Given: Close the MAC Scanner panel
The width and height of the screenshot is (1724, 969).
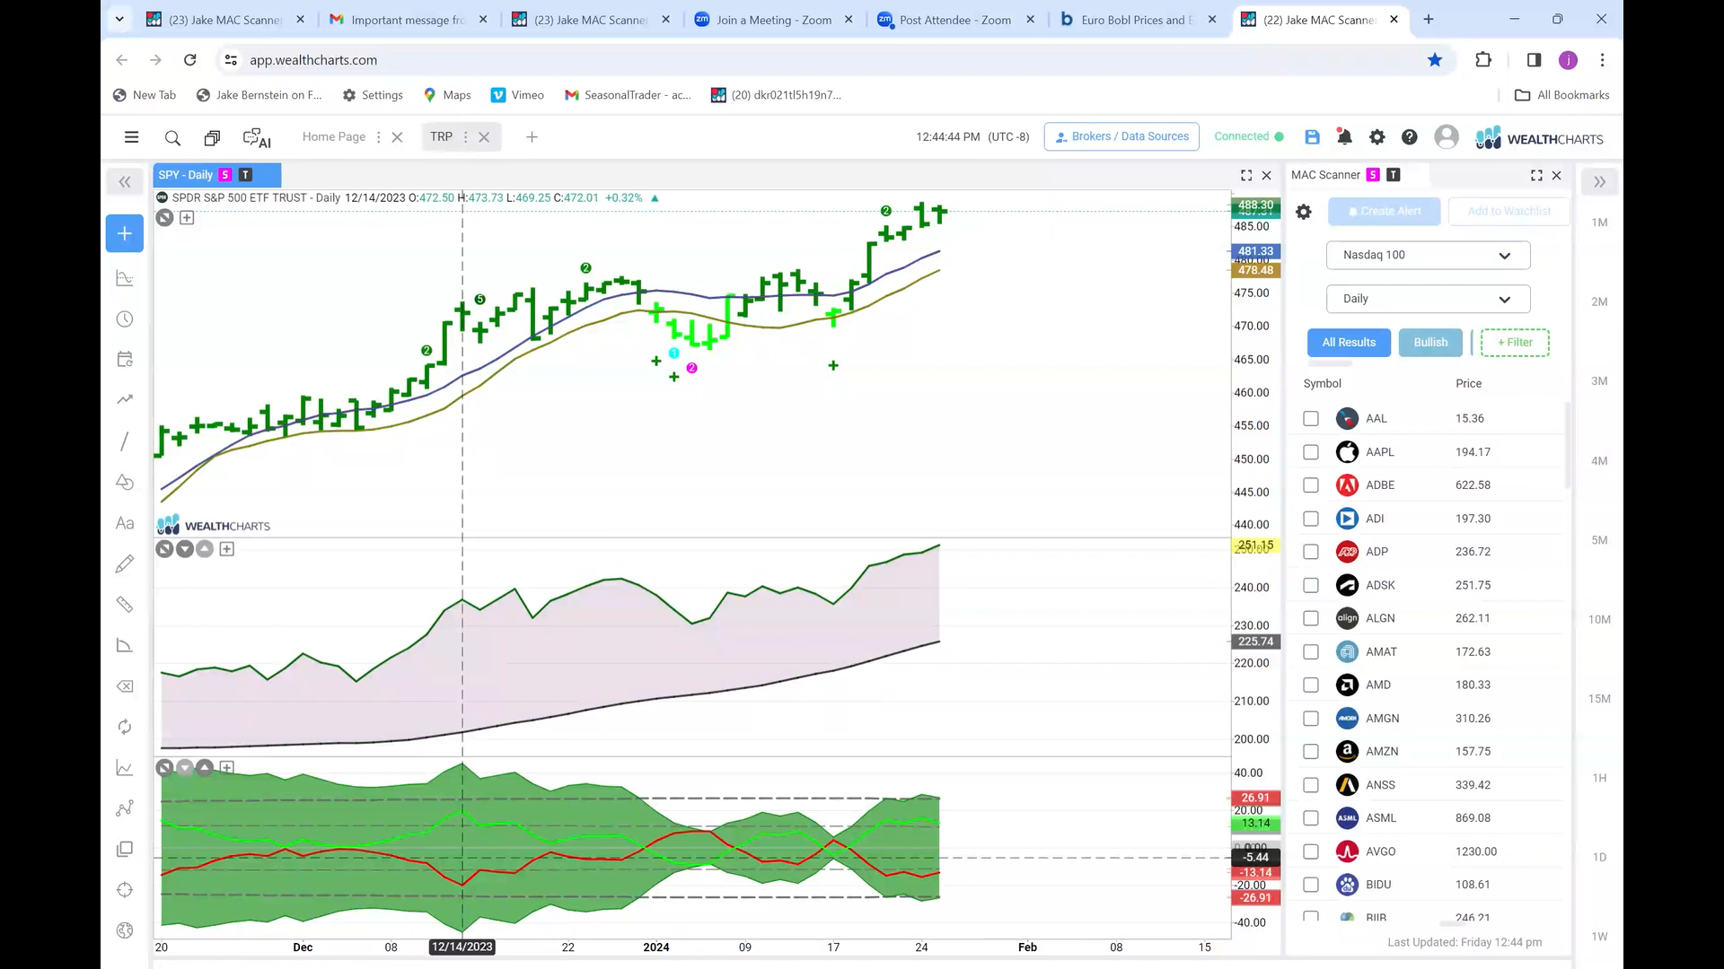Looking at the screenshot, I should point(1557,175).
